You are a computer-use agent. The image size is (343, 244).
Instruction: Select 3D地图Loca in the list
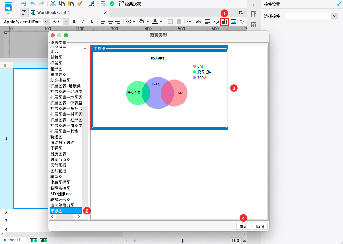(x=61, y=194)
